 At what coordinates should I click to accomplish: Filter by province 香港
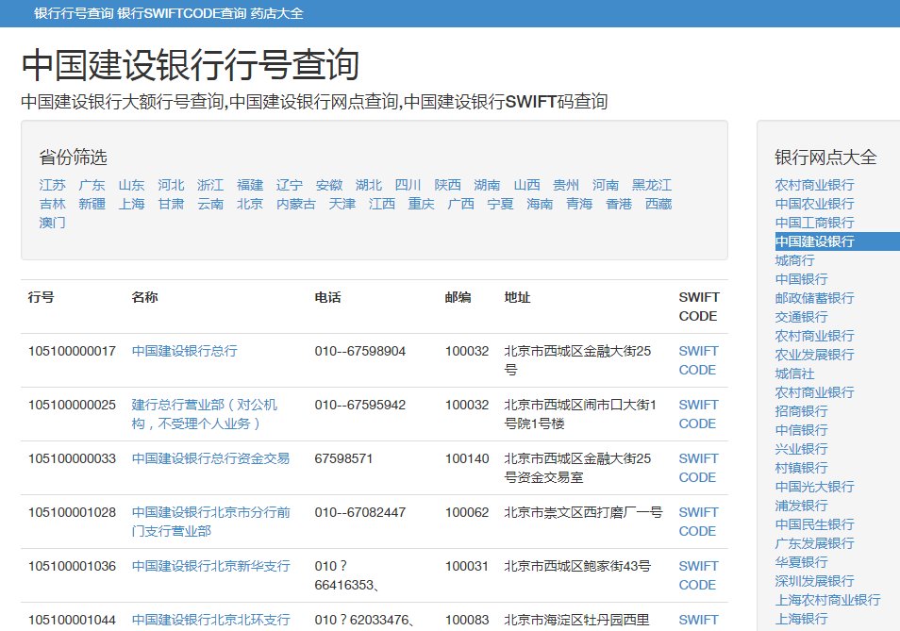[619, 204]
